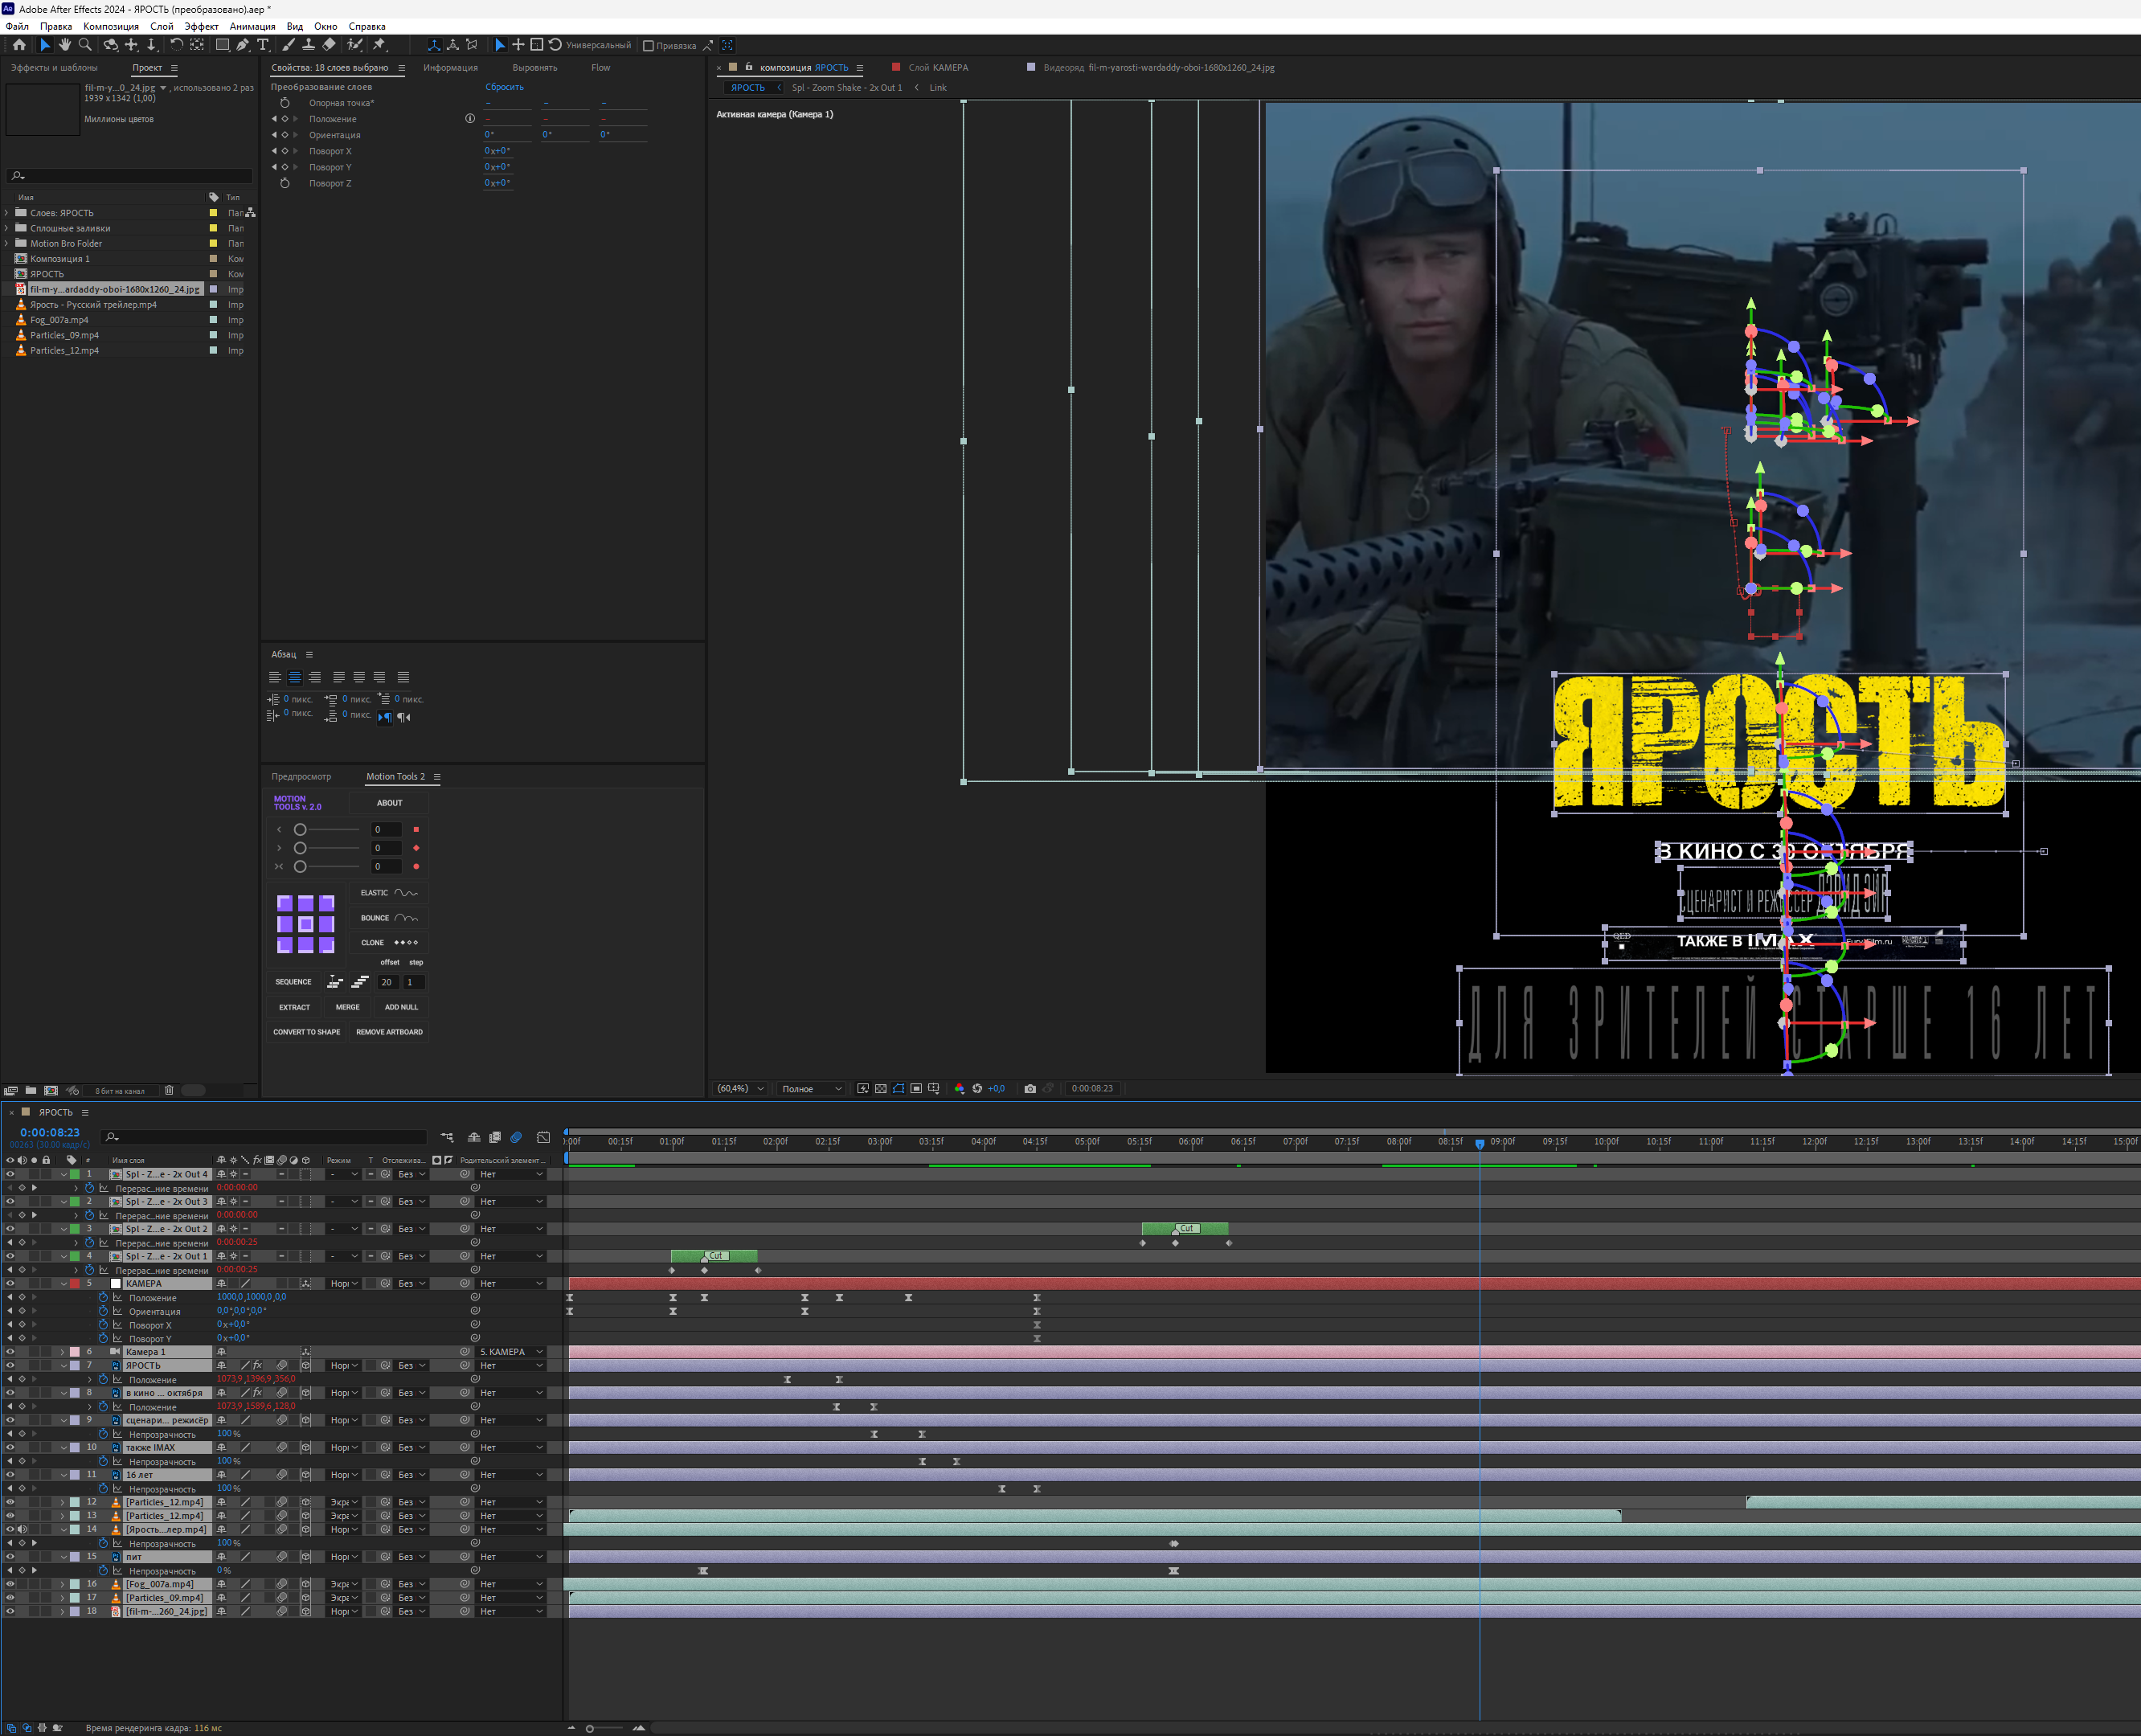
Task: Select the Puppet Pin tool
Action: point(379,45)
